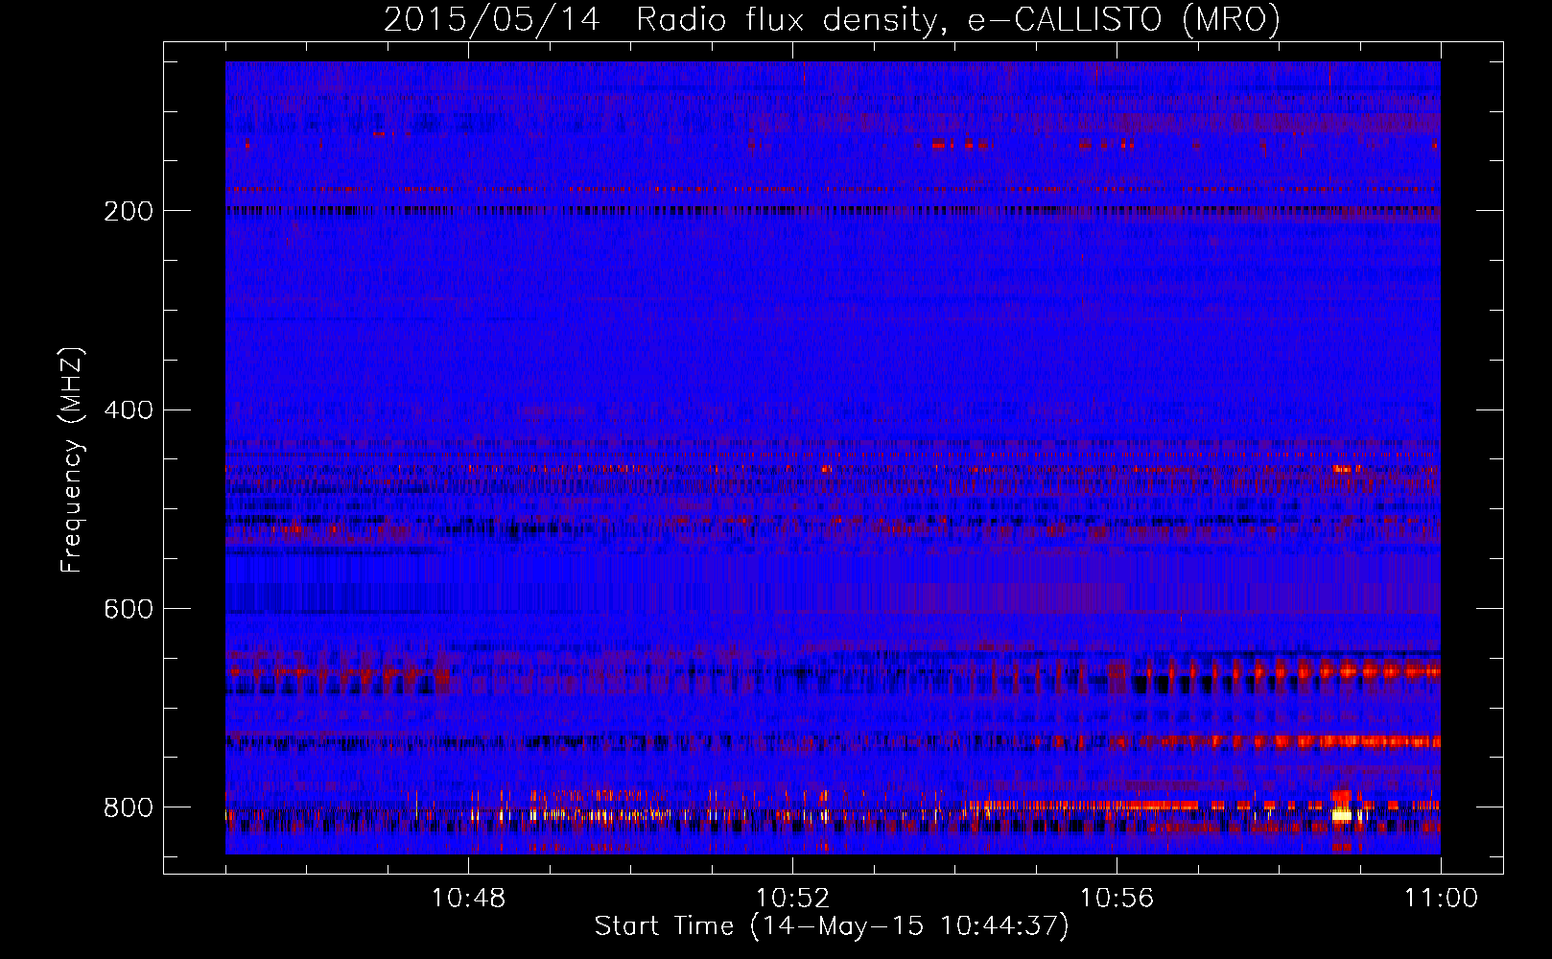Click the 10:52 time tick label
1552x959 pixels.
[x=792, y=899]
